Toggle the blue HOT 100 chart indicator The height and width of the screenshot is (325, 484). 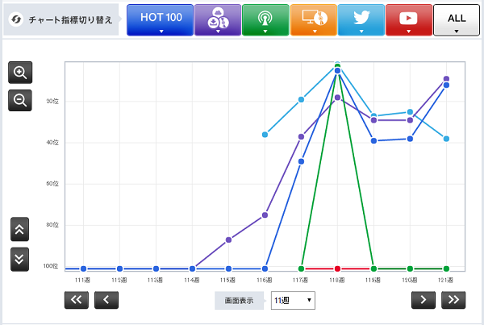tap(160, 19)
